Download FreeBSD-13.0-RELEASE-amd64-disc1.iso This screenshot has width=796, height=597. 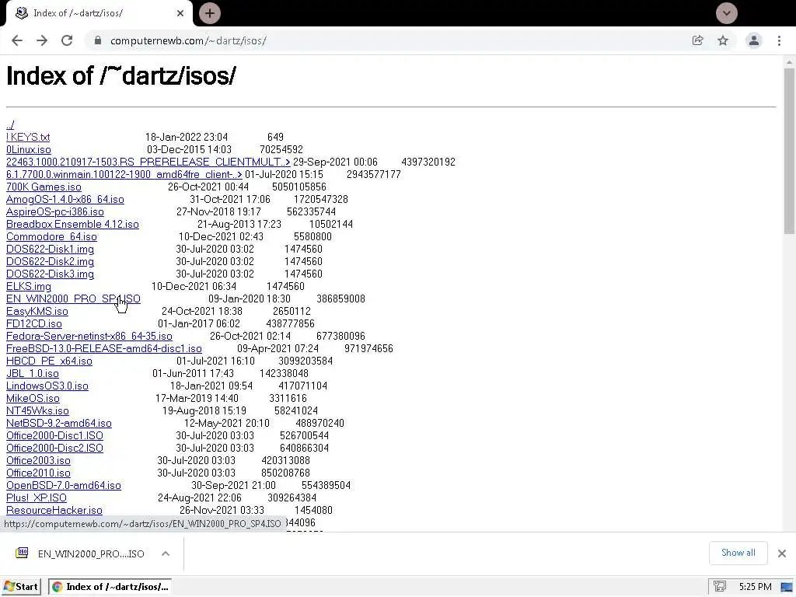(104, 349)
